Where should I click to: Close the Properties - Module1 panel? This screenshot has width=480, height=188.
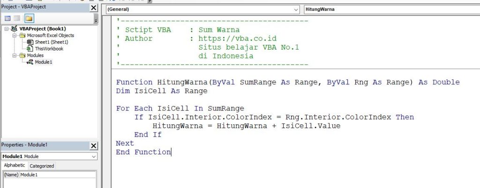tap(93, 145)
